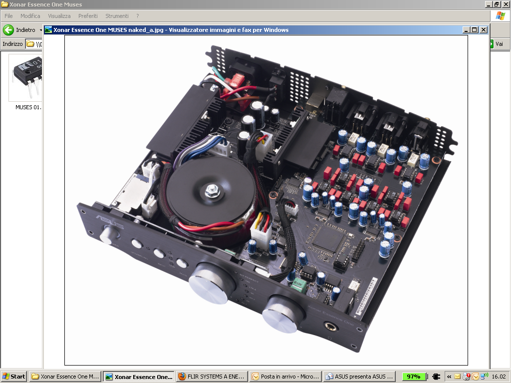Click the power plug tray icon
Image resolution: width=511 pixels, height=383 pixels.
click(x=436, y=377)
